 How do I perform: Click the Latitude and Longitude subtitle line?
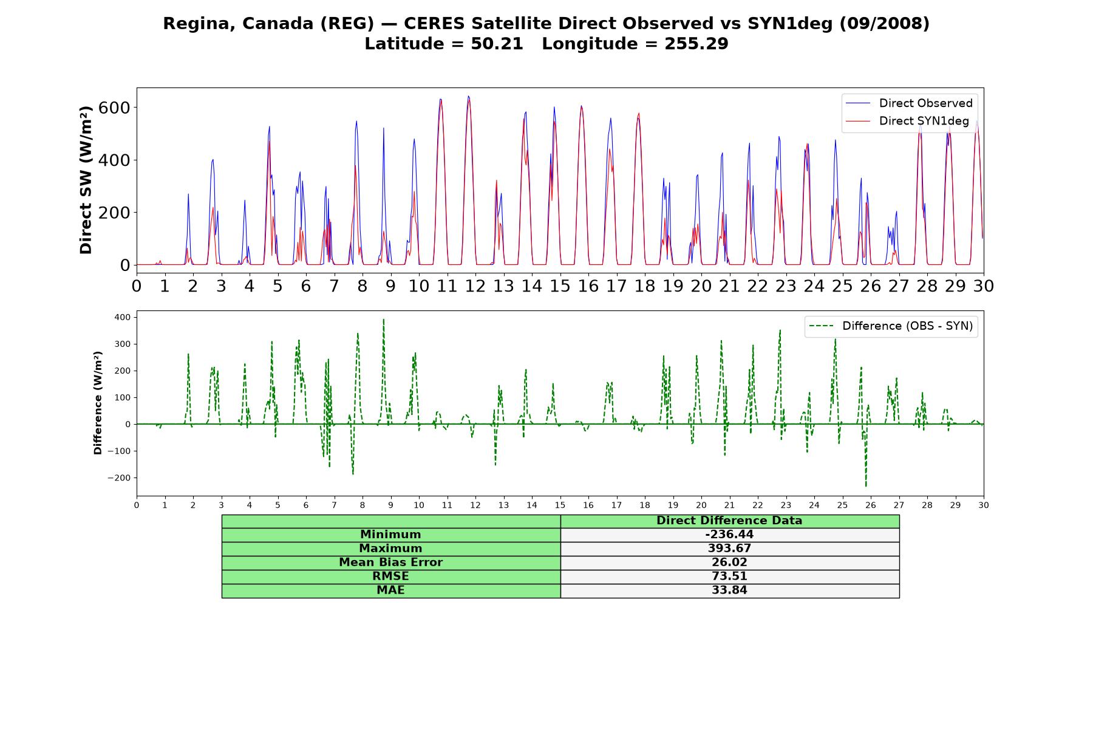[x=546, y=44]
